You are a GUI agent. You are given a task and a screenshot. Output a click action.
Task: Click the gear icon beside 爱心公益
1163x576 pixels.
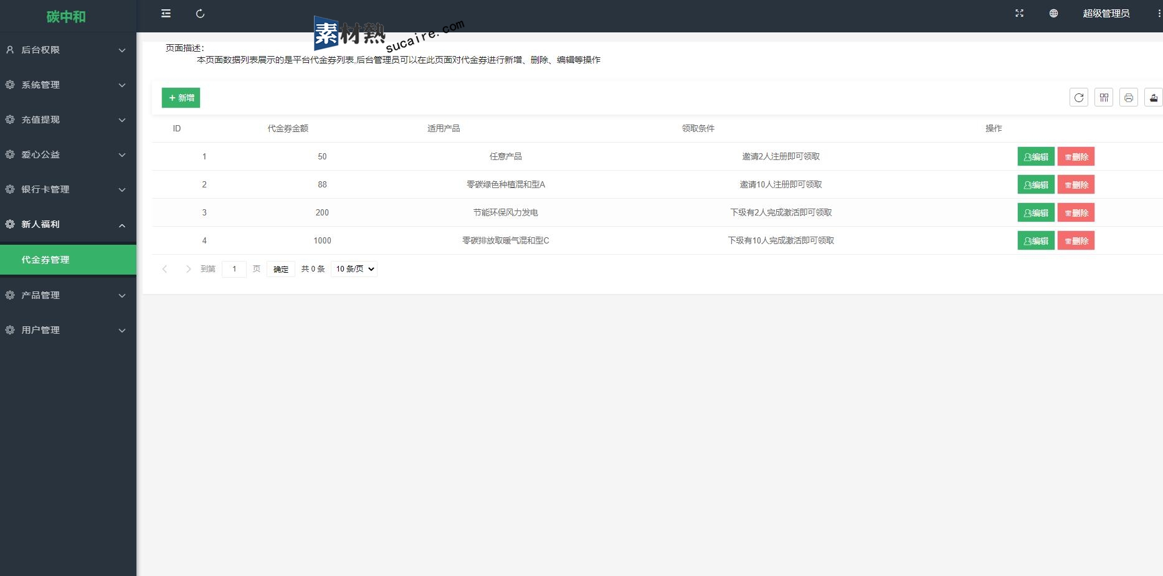click(x=10, y=154)
